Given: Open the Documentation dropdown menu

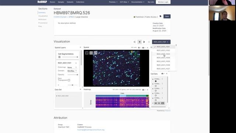Looking at the screenshot, I should (138, 2).
